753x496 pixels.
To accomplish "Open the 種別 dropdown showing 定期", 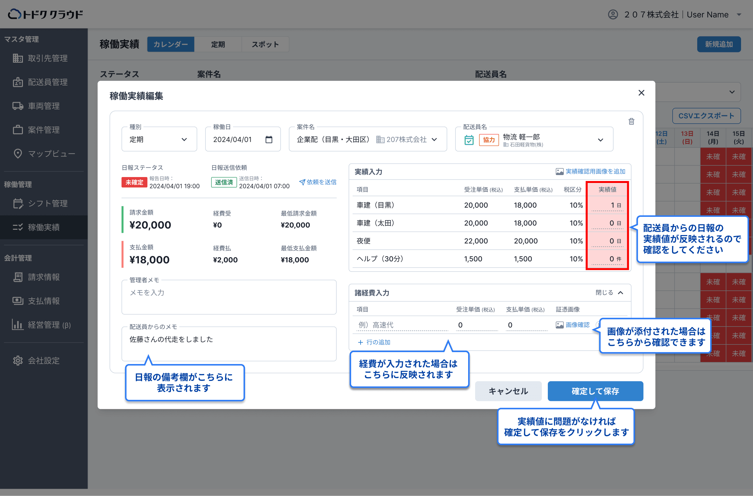I will (159, 140).
